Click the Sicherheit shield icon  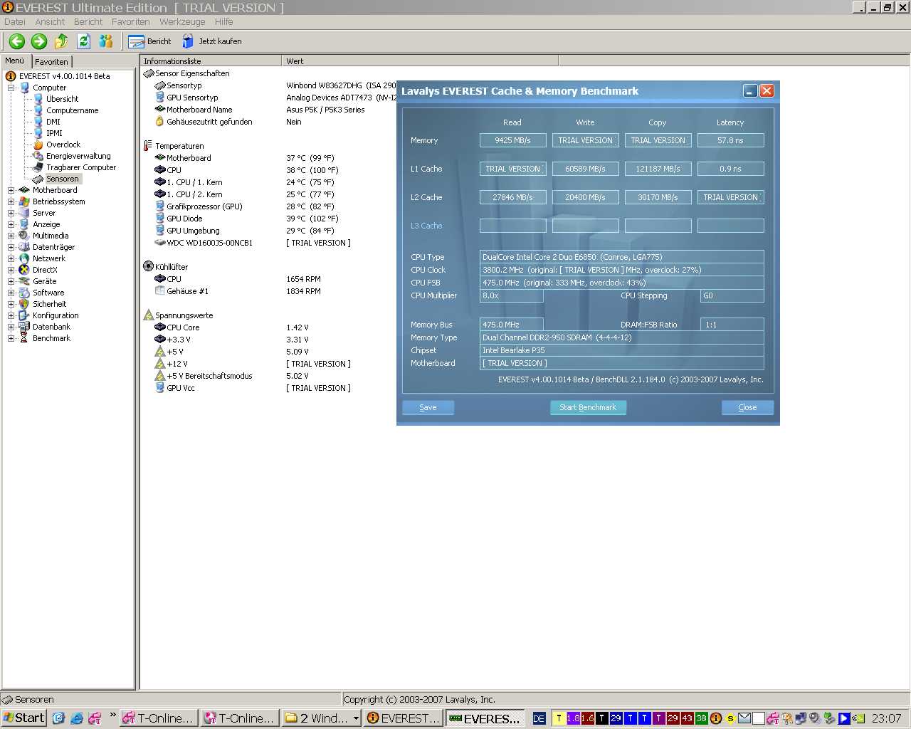[24, 304]
